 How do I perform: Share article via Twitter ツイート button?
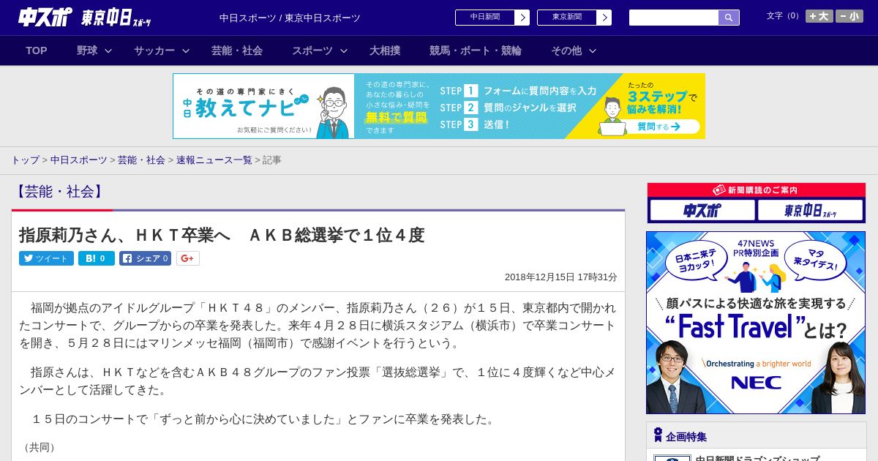46,258
